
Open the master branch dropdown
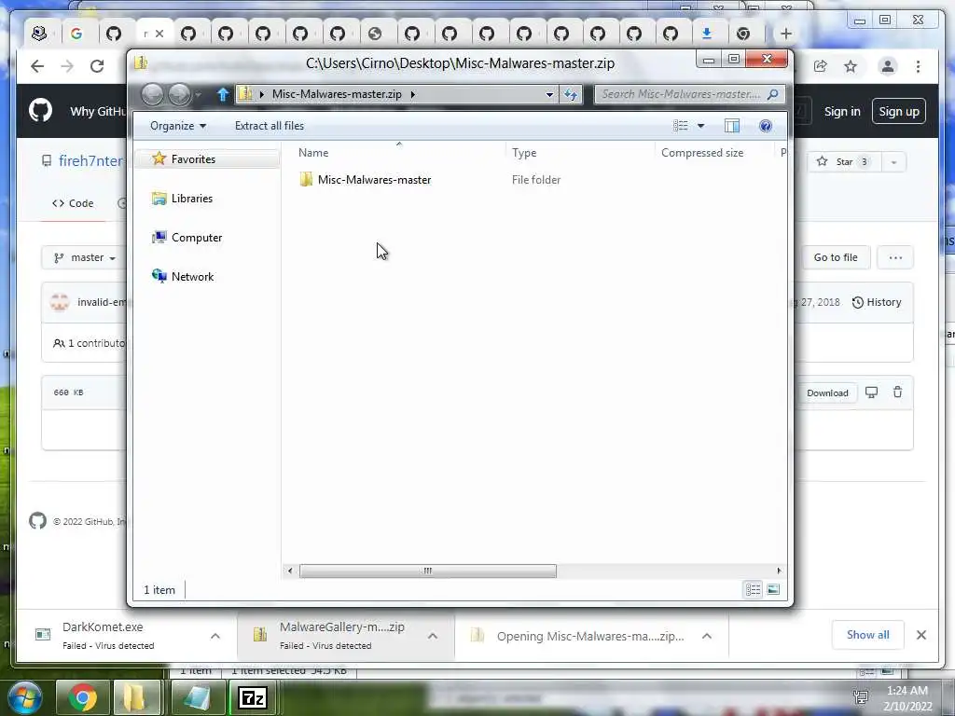click(84, 257)
